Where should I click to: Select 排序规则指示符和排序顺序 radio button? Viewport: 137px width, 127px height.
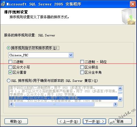coord(9,48)
